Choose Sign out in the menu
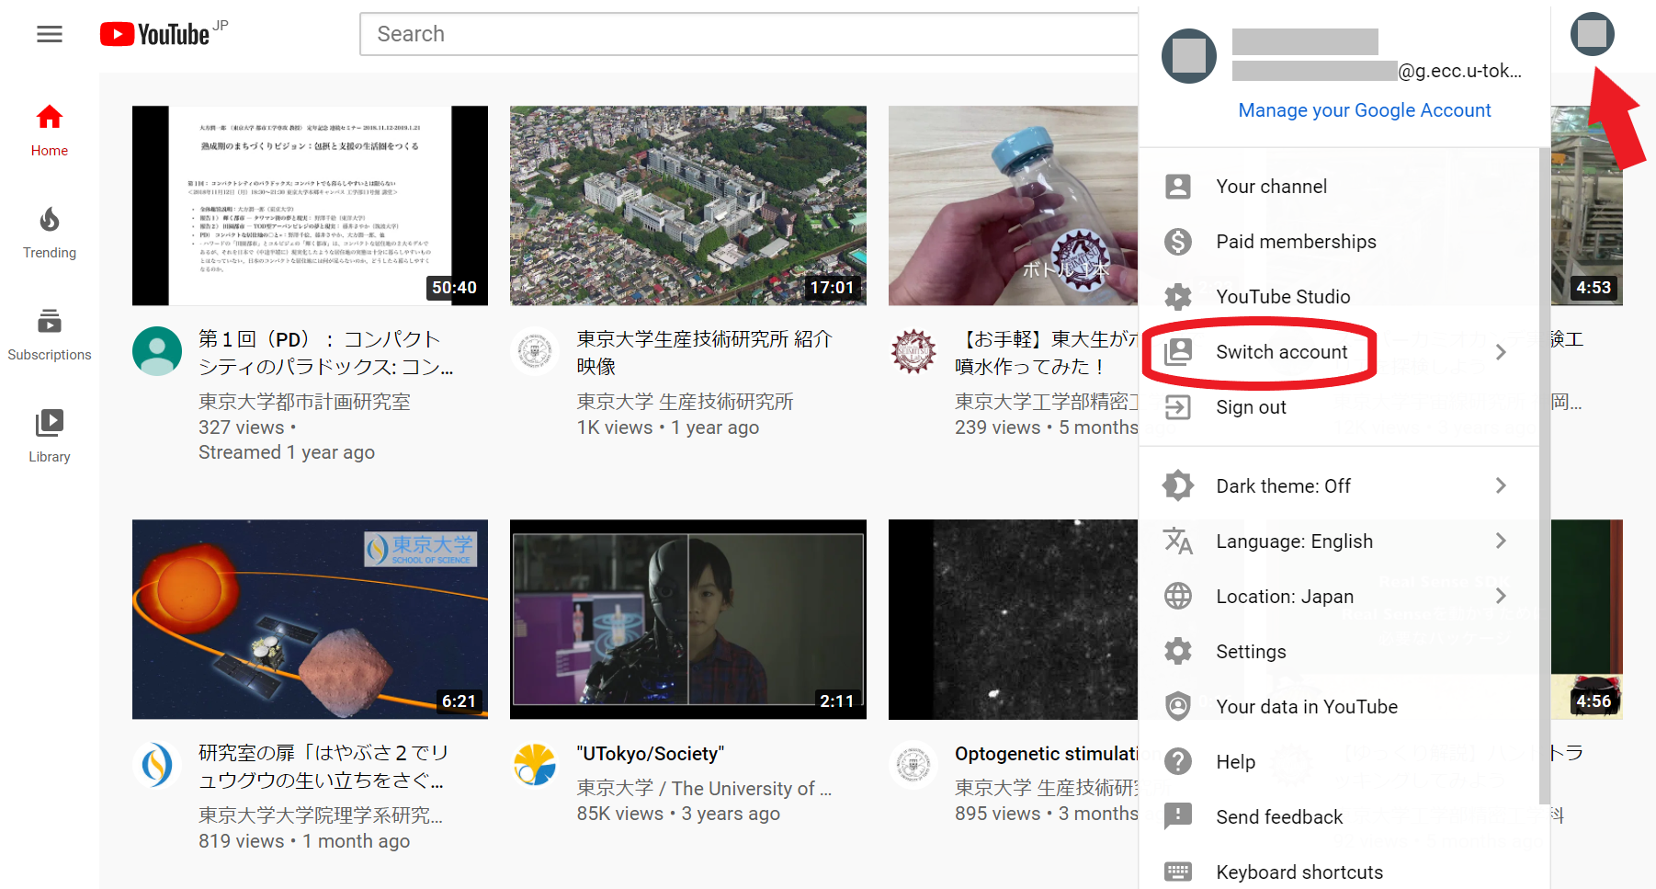Image resolution: width=1656 pixels, height=889 pixels. point(1339,407)
